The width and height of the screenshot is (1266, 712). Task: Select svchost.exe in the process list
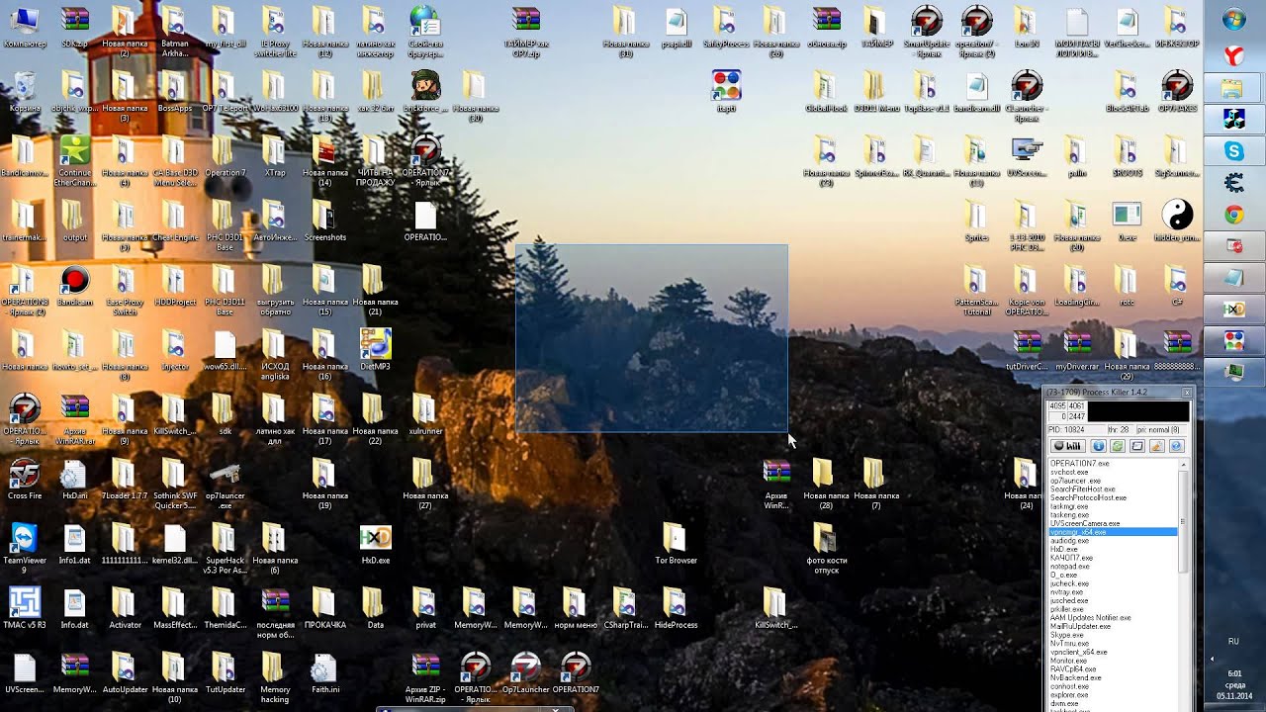pyautogui.click(x=1113, y=472)
